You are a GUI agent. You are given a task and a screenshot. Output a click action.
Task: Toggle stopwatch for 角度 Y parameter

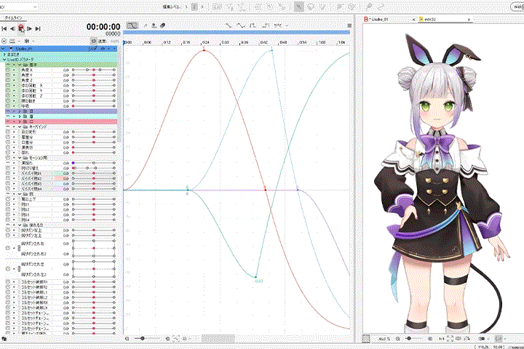pyautogui.click(x=8, y=75)
